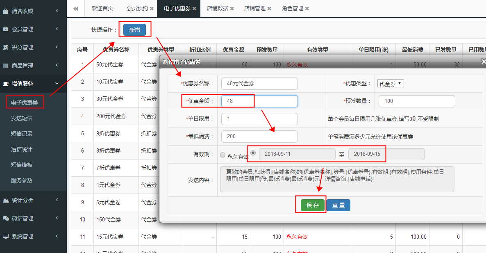Expand the 会员管理 sidebar chevron
The image size is (486, 253).
57,29
